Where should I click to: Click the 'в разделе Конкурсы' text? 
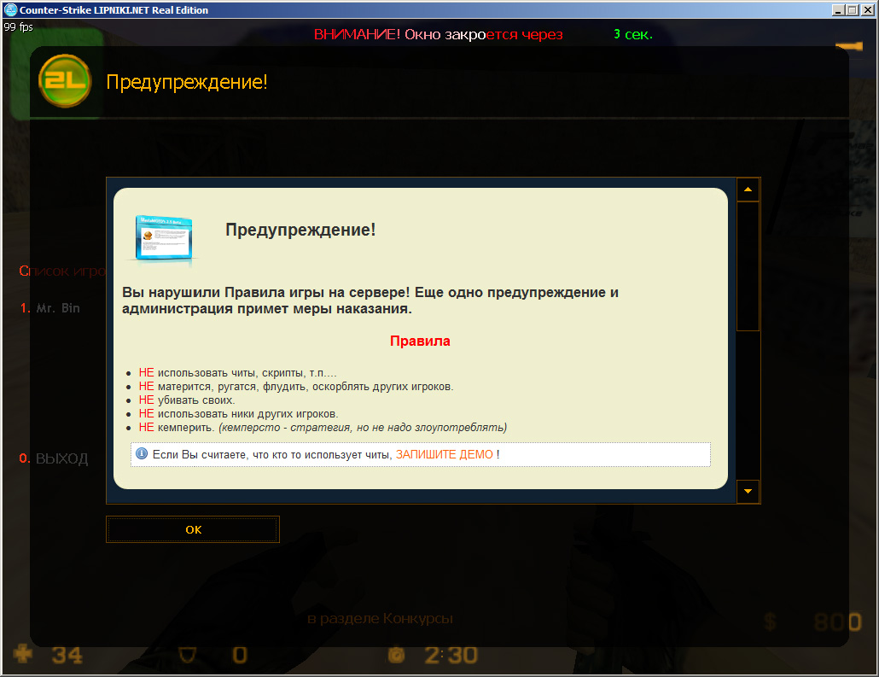coord(380,619)
